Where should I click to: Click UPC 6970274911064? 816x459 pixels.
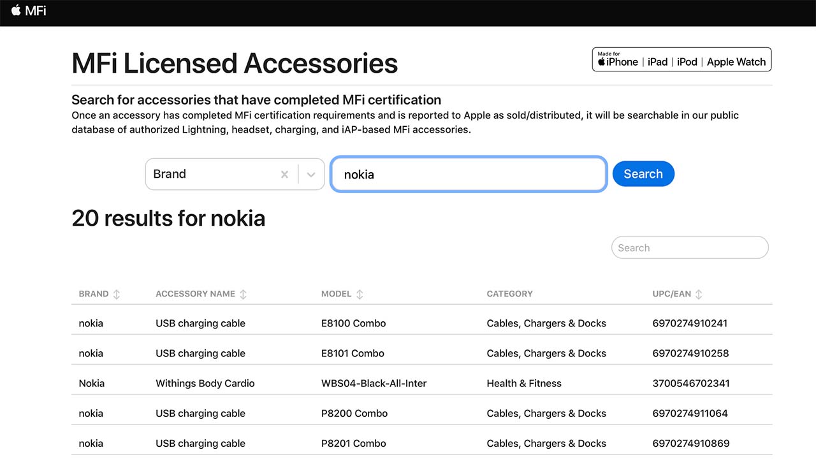click(690, 413)
